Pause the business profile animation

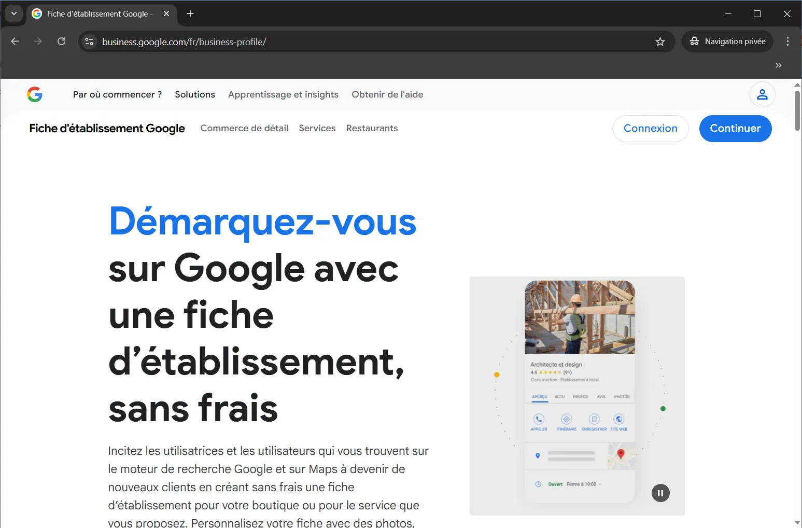(x=660, y=493)
